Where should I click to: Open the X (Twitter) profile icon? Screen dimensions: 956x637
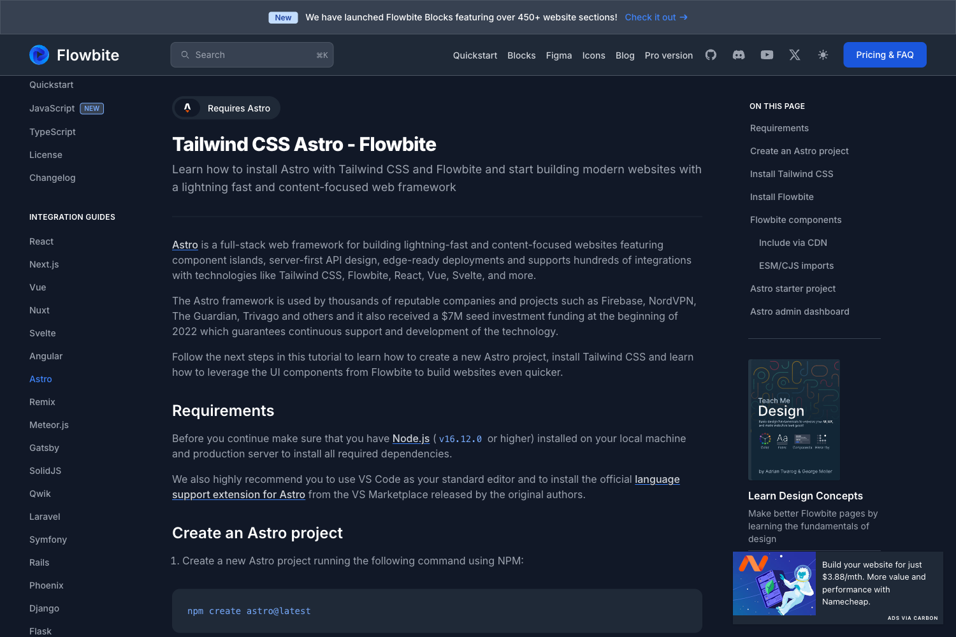(x=795, y=55)
